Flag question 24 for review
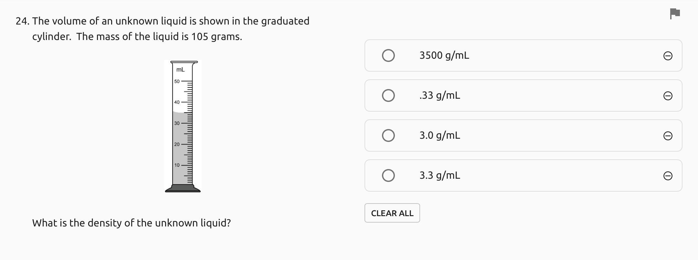Viewport: 698px width, 260px height. [675, 14]
